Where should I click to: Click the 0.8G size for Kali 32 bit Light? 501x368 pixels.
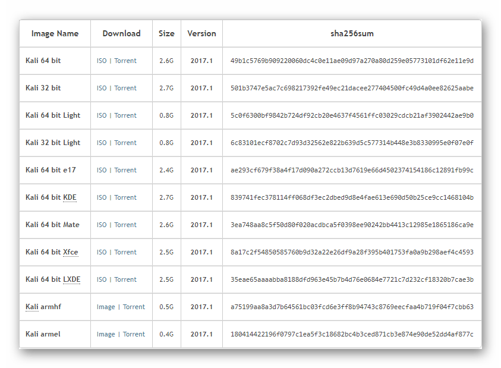pyautogui.click(x=166, y=143)
